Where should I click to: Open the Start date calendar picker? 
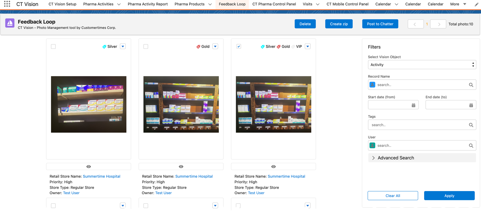tap(414, 105)
